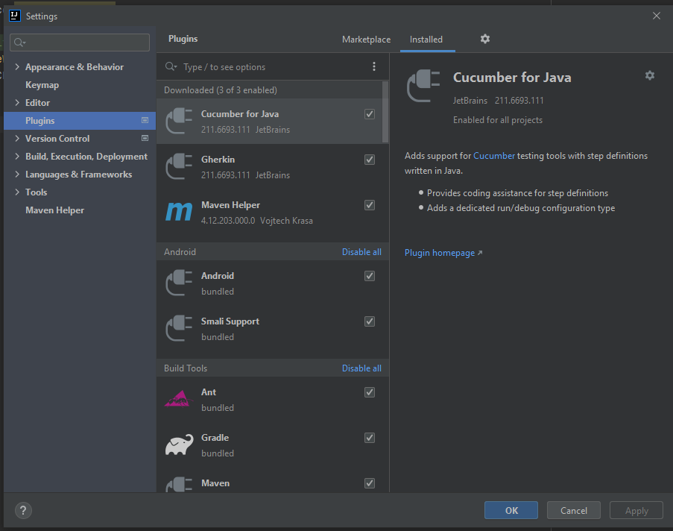Click the magnifier icon in plugin search field
Screen dimensions: 673x531
coord(171,66)
